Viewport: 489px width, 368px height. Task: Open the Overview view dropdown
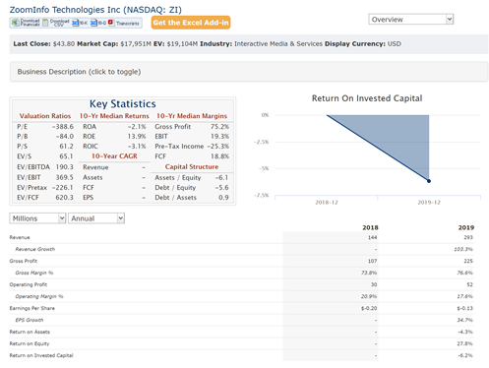pyautogui.click(x=410, y=20)
